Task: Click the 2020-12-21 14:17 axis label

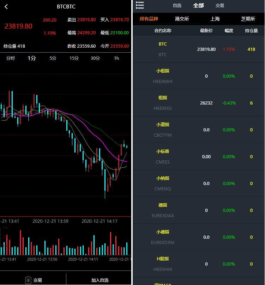Action: (100, 221)
